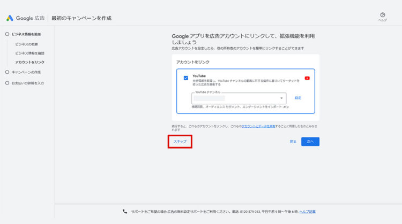Screen dimensions: 402x224
Task: Select アカウントをリンク in the sidebar
Action: point(30,63)
